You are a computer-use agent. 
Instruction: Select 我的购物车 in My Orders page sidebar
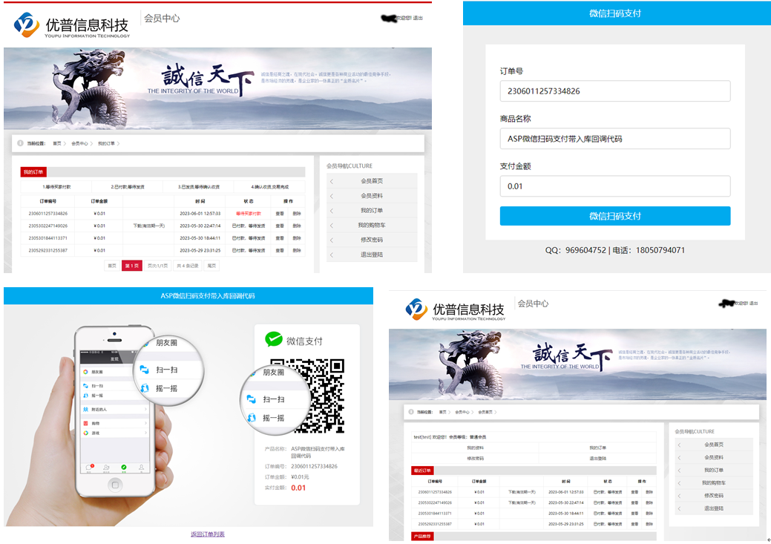pyautogui.click(x=372, y=226)
